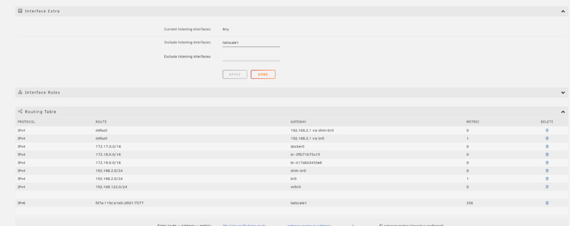Click the DELETE column header
The image size is (570, 226).
coord(547,122)
